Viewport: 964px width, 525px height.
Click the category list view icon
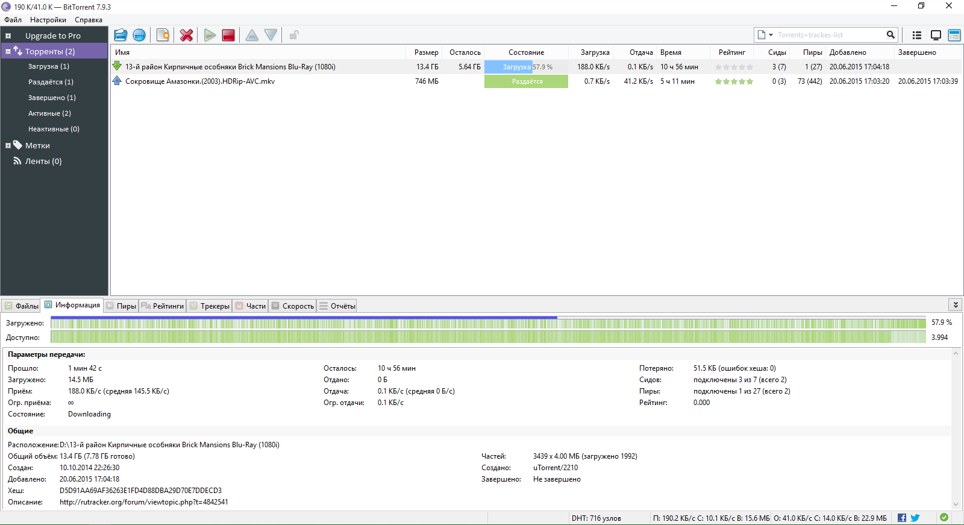(x=917, y=35)
